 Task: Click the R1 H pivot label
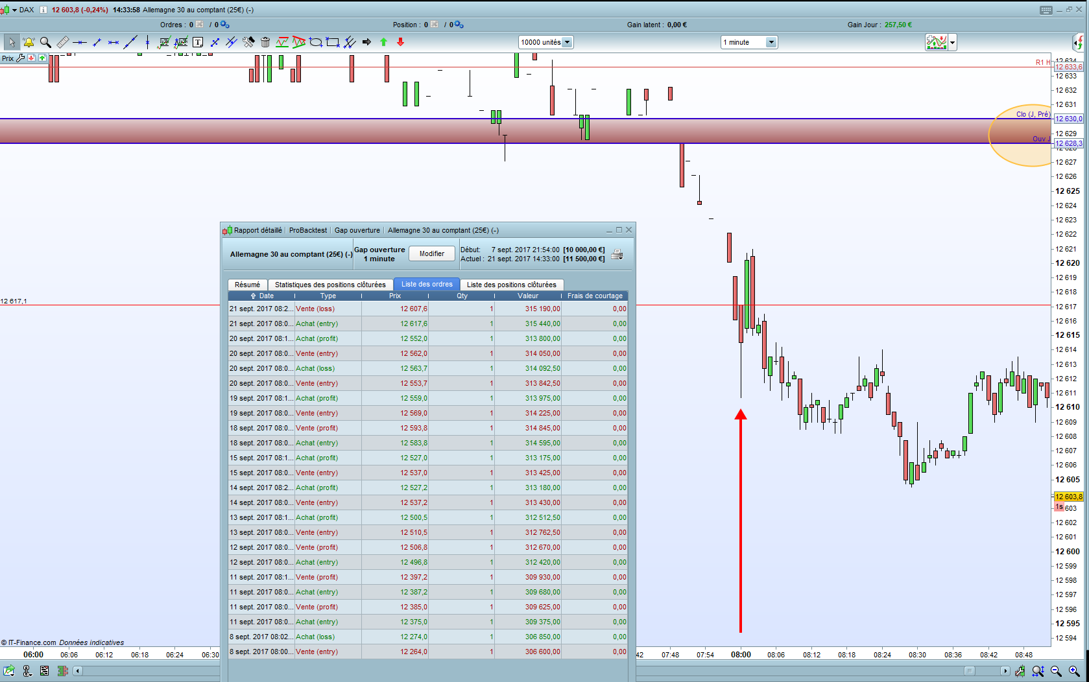1043,62
